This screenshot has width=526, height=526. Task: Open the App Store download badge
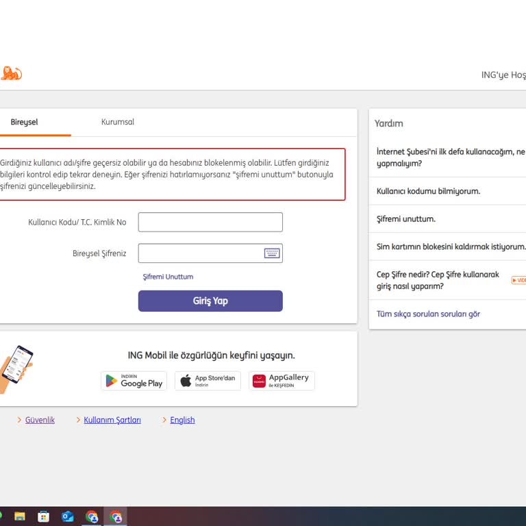[x=208, y=381]
